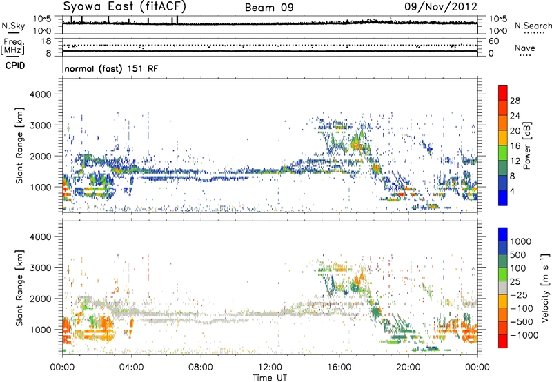Click '4000' on power panel range axis
This screenshot has height=382, width=552.
(x=41, y=94)
